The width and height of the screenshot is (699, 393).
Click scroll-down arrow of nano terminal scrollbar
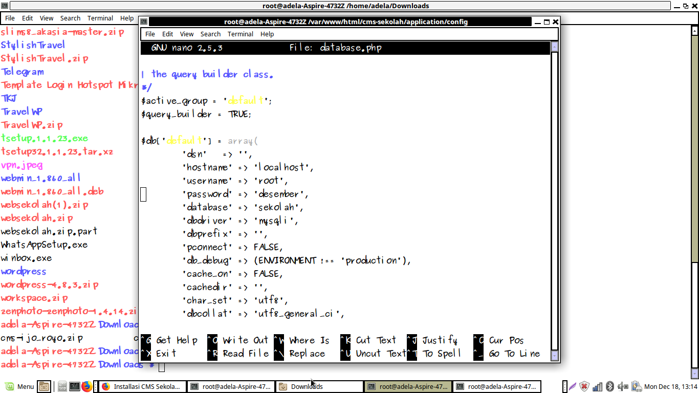click(x=555, y=355)
